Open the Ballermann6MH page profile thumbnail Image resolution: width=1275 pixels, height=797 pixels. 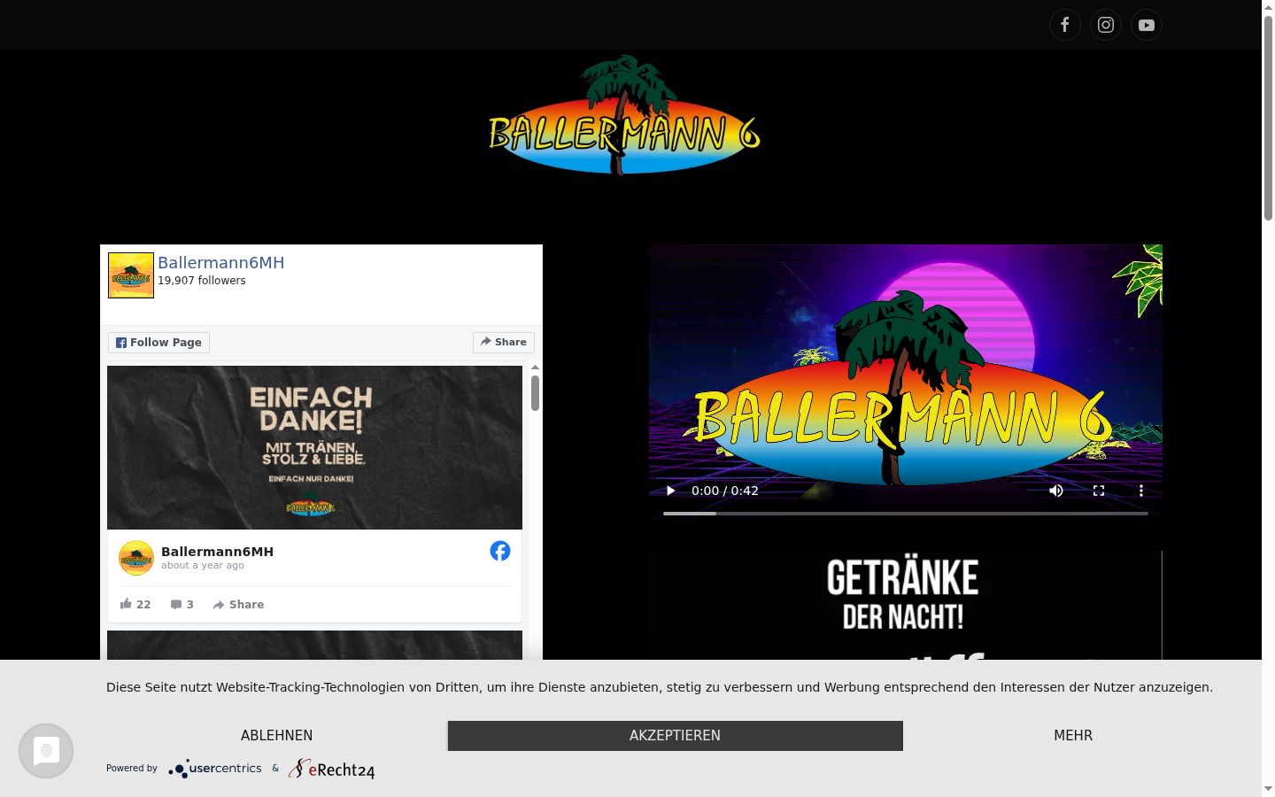point(131,275)
